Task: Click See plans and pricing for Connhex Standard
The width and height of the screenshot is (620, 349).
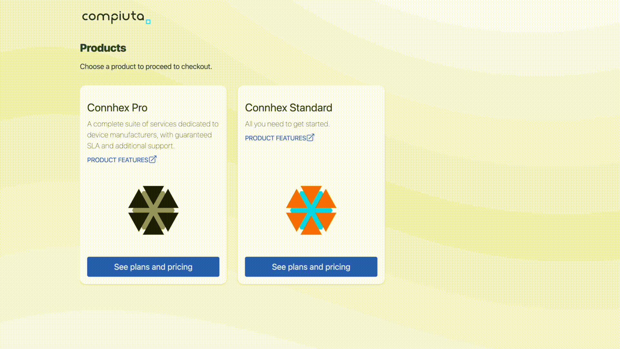Action: pos(311,267)
